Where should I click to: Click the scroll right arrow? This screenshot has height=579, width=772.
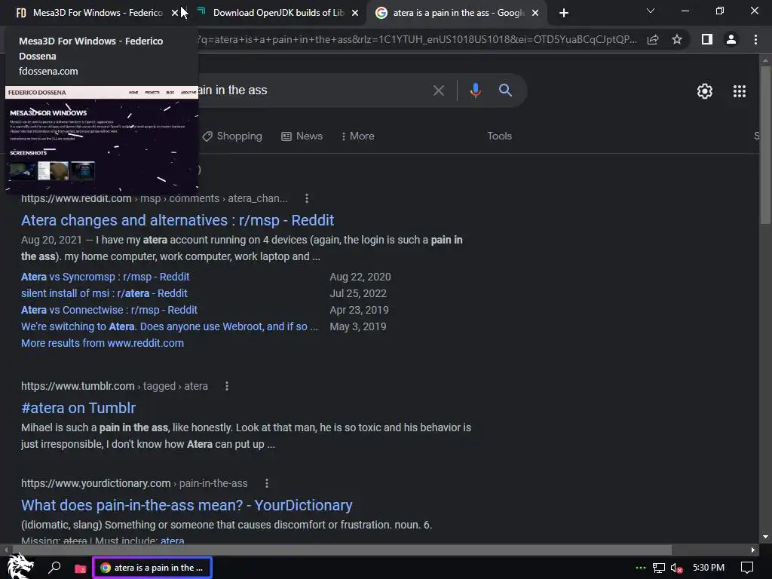pyautogui.click(x=753, y=550)
